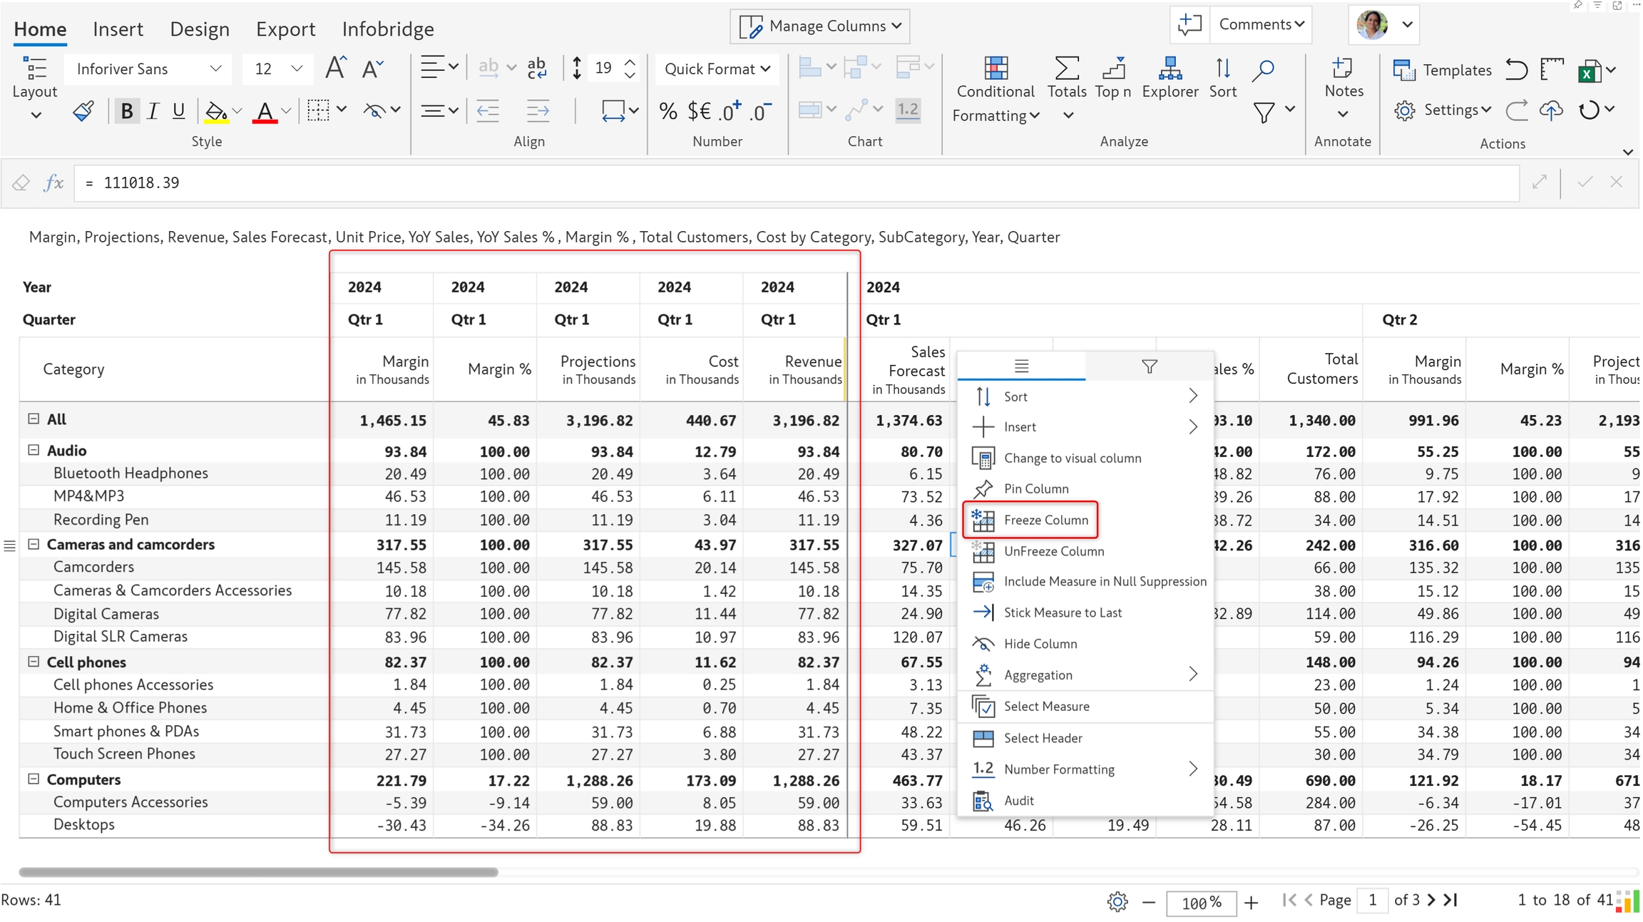
Task: Switch to the Design ribbon tab
Action: pos(200,29)
